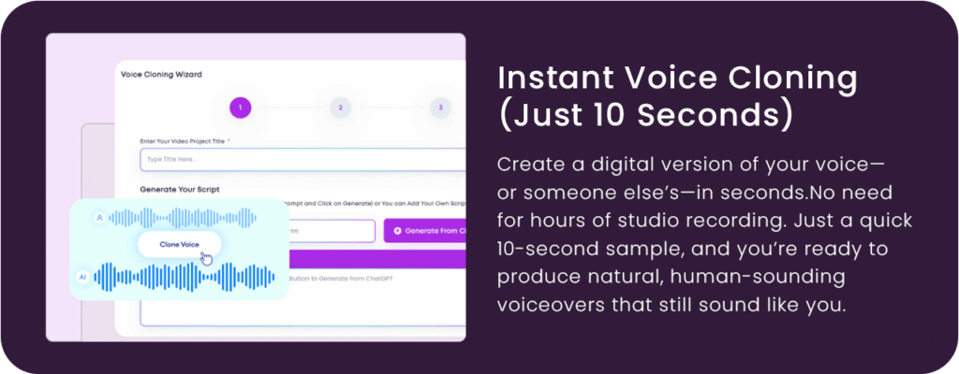Click the hand cursor icon under Clone Voice
The height and width of the screenshot is (374, 959).
pyautogui.click(x=206, y=258)
